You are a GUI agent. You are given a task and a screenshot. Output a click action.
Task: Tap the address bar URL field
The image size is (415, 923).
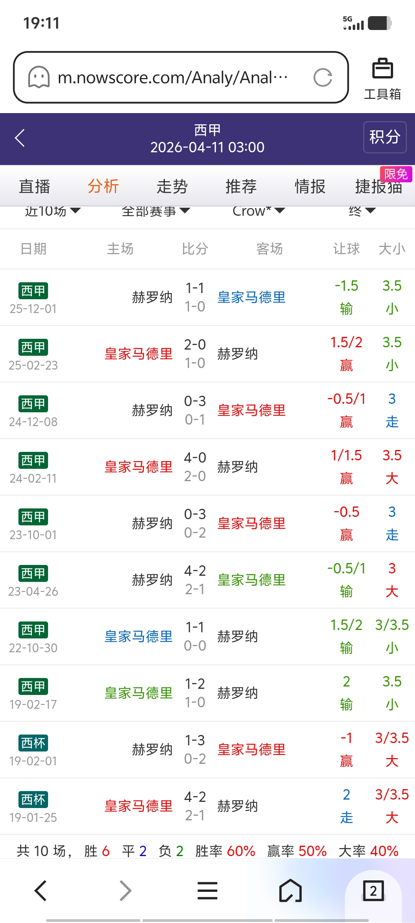point(173,78)
